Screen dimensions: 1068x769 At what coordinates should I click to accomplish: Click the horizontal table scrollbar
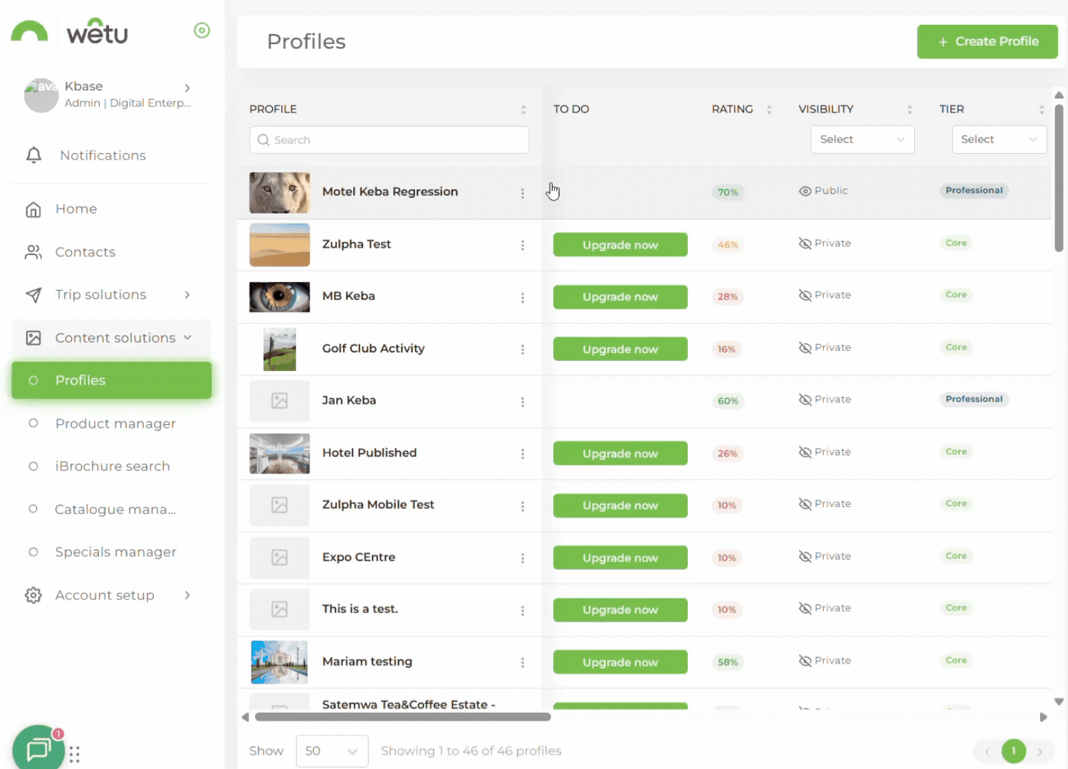pyautogui.click(x=403, y=717)
